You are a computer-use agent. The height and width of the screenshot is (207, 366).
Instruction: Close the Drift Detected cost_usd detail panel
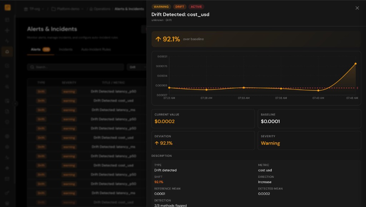pos(357,8)
